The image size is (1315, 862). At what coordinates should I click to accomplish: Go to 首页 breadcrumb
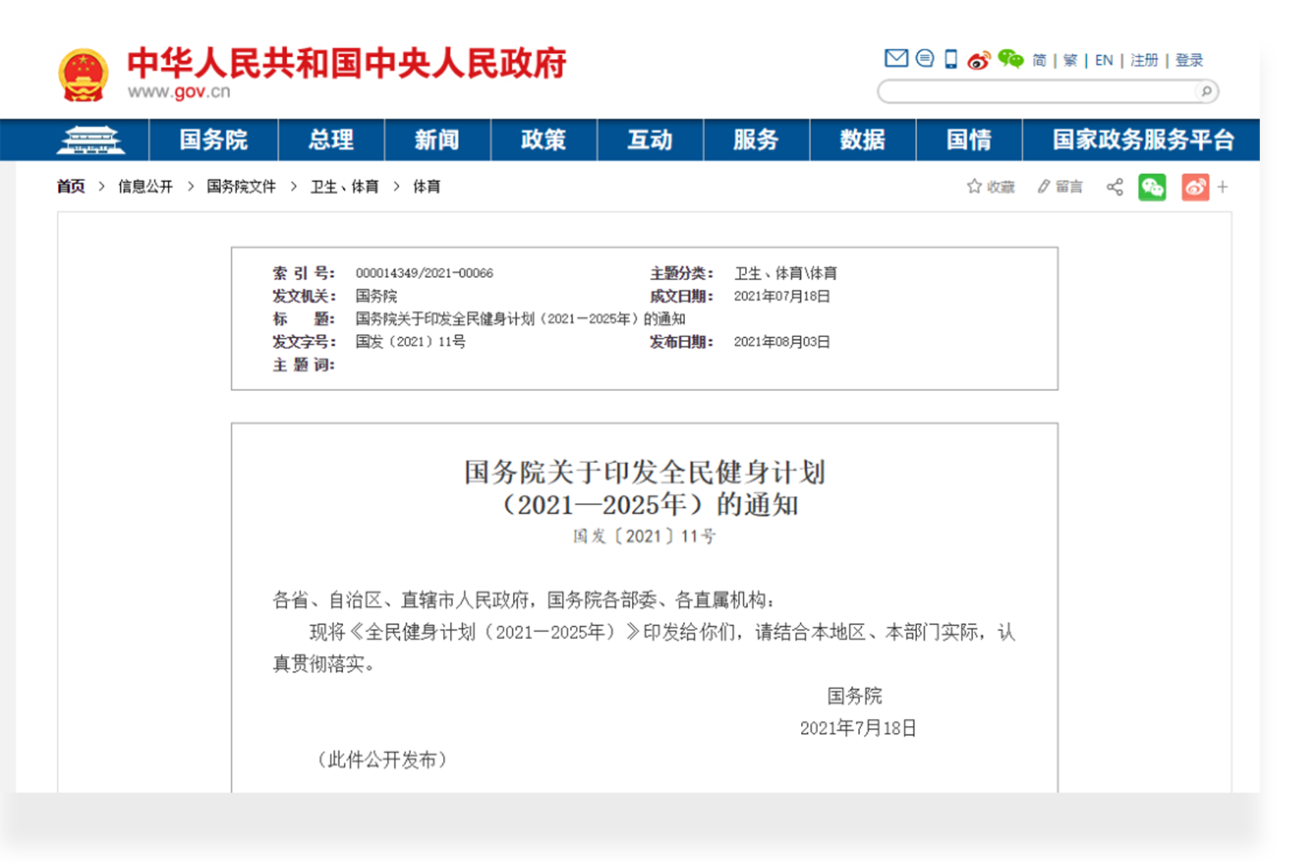71,187
